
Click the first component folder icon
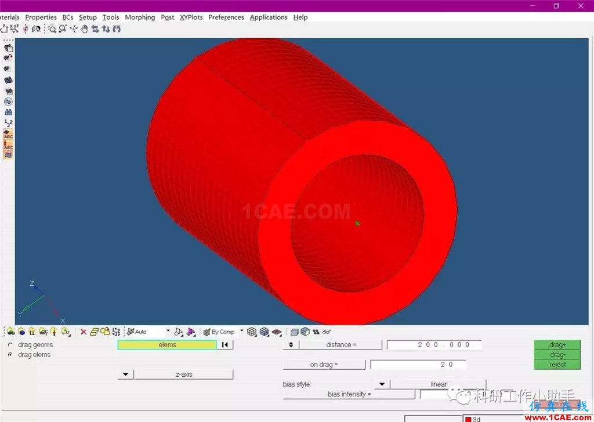pos(11,332)
